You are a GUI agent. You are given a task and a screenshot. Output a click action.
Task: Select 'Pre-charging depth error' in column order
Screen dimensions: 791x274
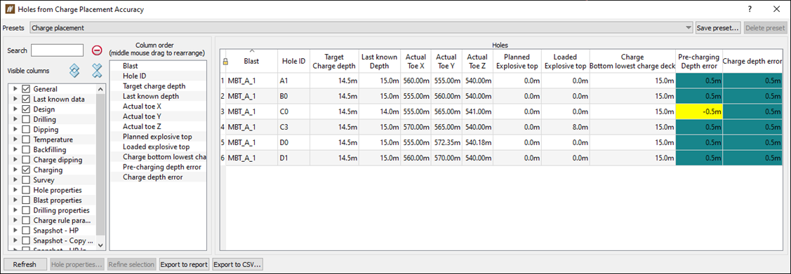[158, 167]
